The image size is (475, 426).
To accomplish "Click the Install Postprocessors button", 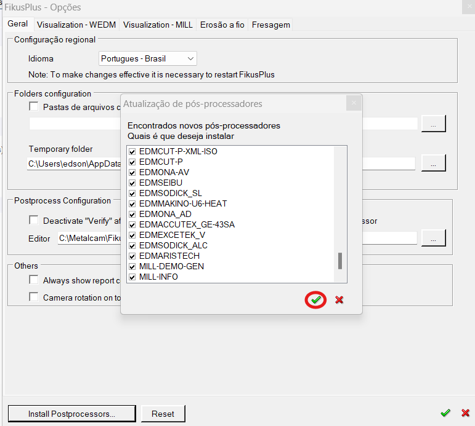I will coord(71,414).
